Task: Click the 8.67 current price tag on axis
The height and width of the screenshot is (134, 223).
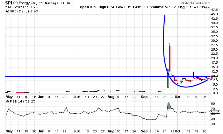Action: point(214,78)
